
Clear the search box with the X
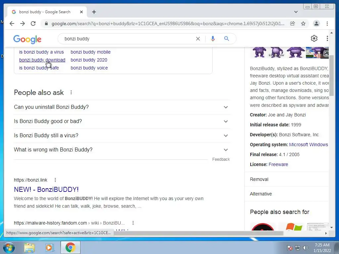click(x=198, y=39)
